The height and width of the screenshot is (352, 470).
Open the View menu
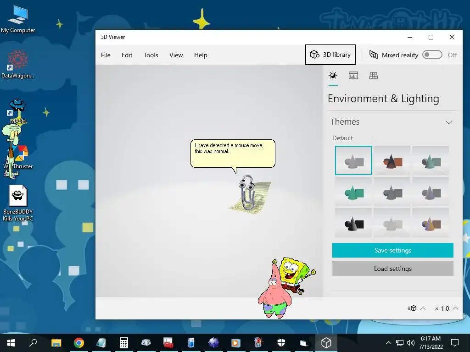point(176,55)
